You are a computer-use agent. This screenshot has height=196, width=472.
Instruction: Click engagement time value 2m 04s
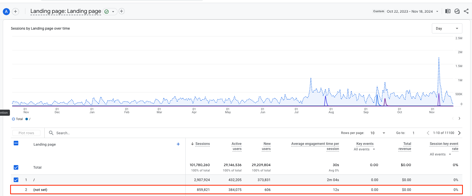[x=333, y=180]
